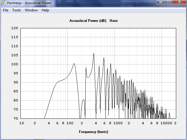Click the rounded response peak at 100 dB
The image size is (187, 140).
click(x=74, y=64)
